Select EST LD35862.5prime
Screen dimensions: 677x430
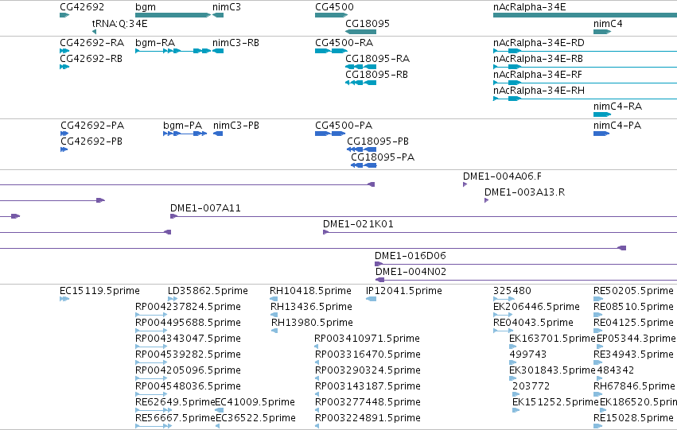tap(208, 291)
